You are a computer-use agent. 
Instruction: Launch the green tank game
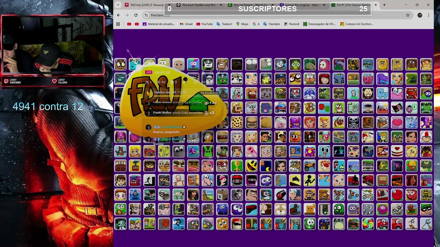coord(411,79)
